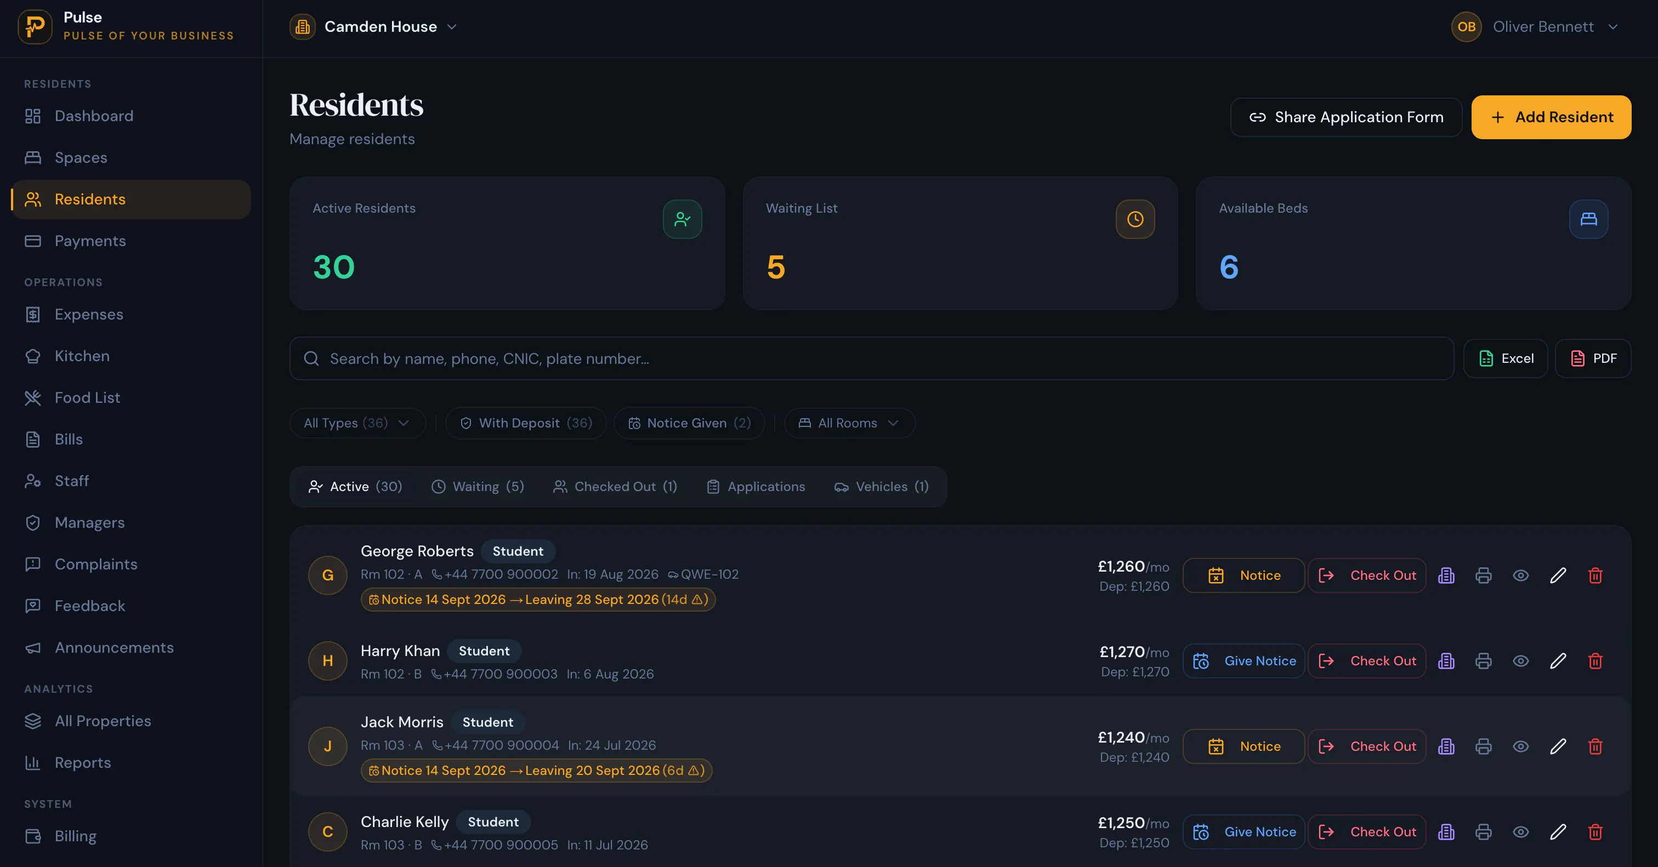Click the Available Beds bed icon
Viewport: 1658px width, 867px height.
1588,219
